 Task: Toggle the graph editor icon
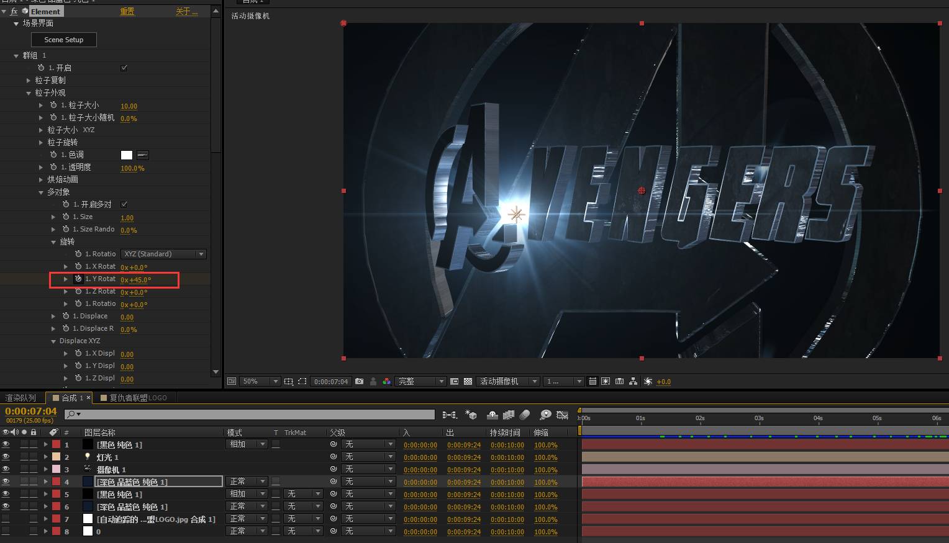coord(563,415)
